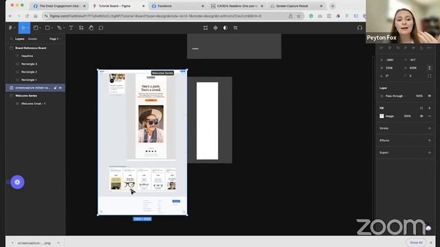Open the Frame tool dropdown arrow

coord(40,28)
